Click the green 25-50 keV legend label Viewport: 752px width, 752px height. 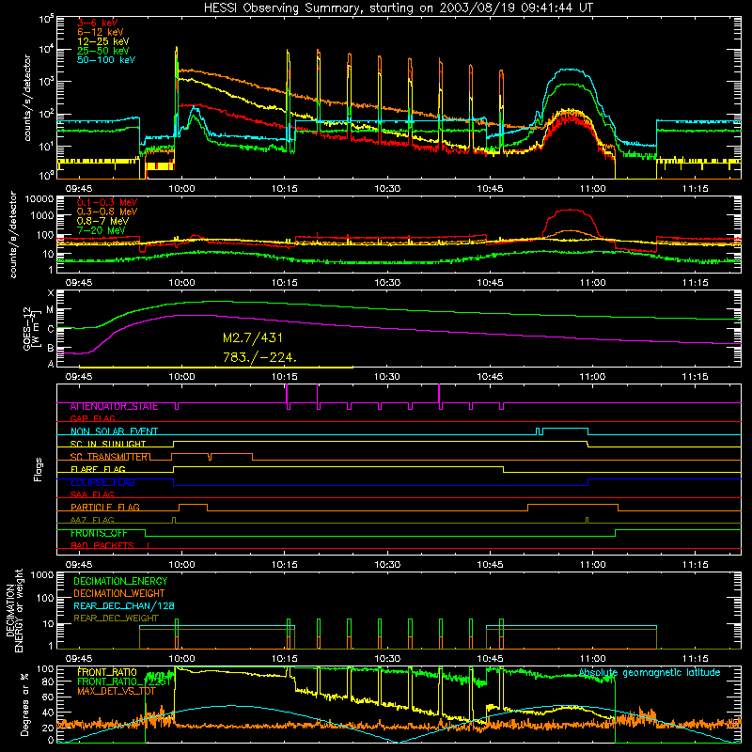103,51
